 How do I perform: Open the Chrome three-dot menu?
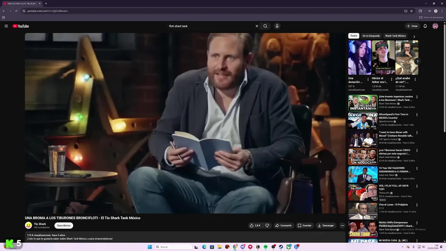pyautogui.click(x=441, y=11)
